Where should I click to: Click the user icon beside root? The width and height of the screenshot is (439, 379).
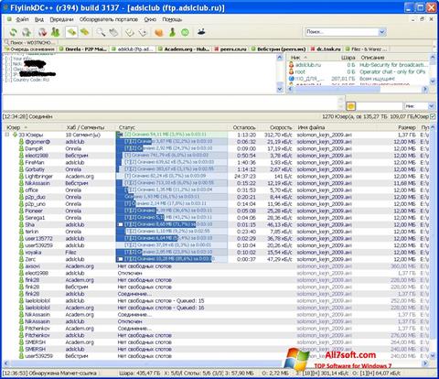[292, 71]
